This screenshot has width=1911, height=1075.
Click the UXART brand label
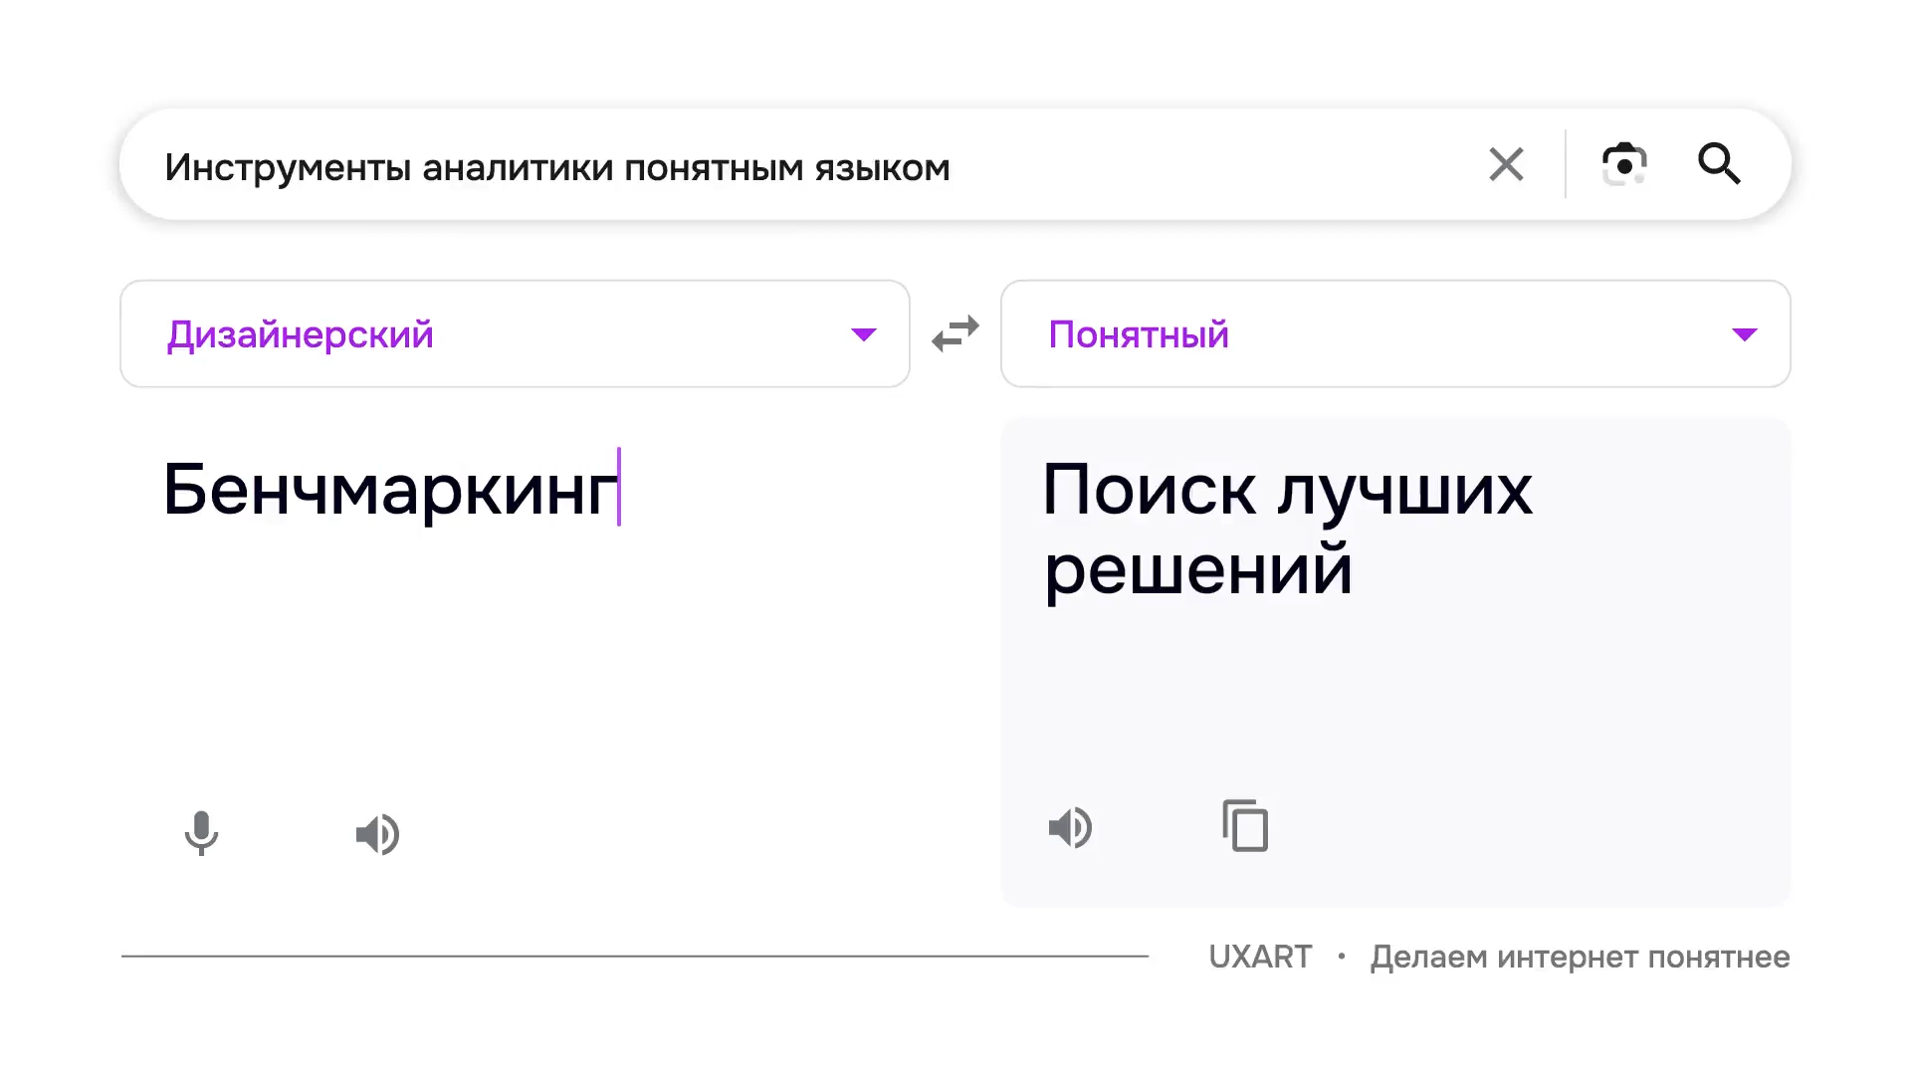pos(1260,957)
